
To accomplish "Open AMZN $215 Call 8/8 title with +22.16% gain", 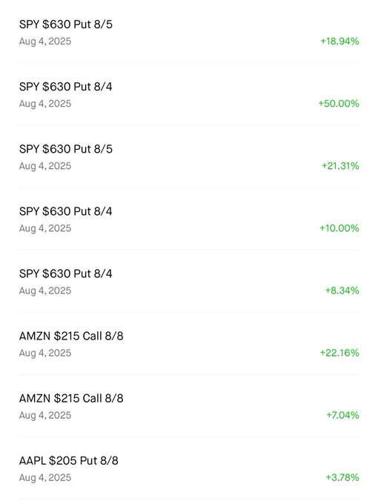I will click(x=71, y=336).
